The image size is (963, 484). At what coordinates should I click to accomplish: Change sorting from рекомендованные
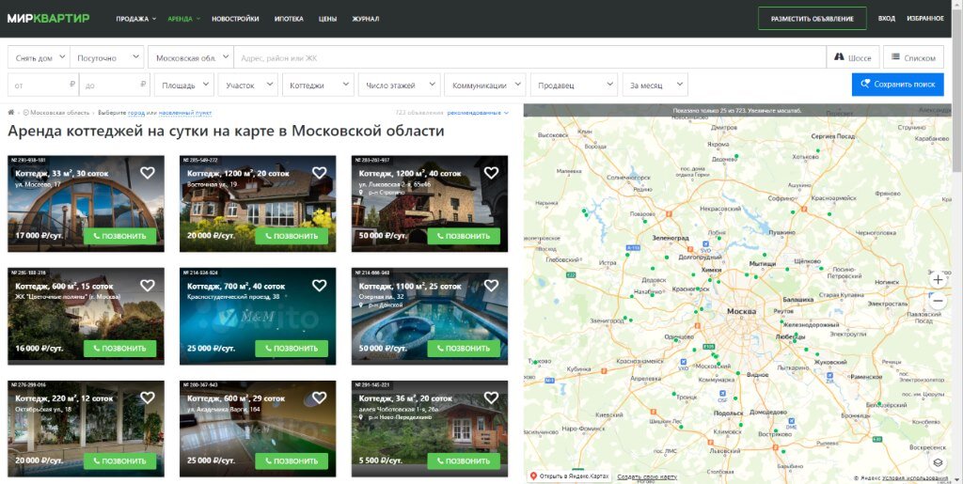[478, 113]
